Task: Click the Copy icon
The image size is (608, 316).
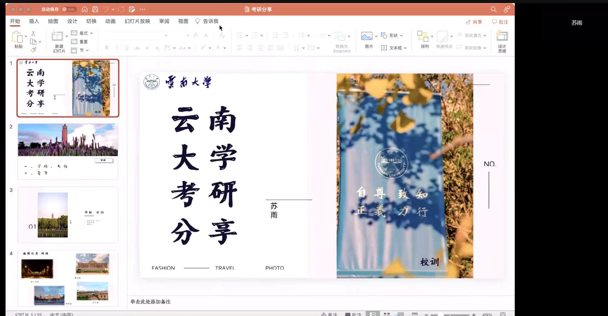Action: point(33,42)
